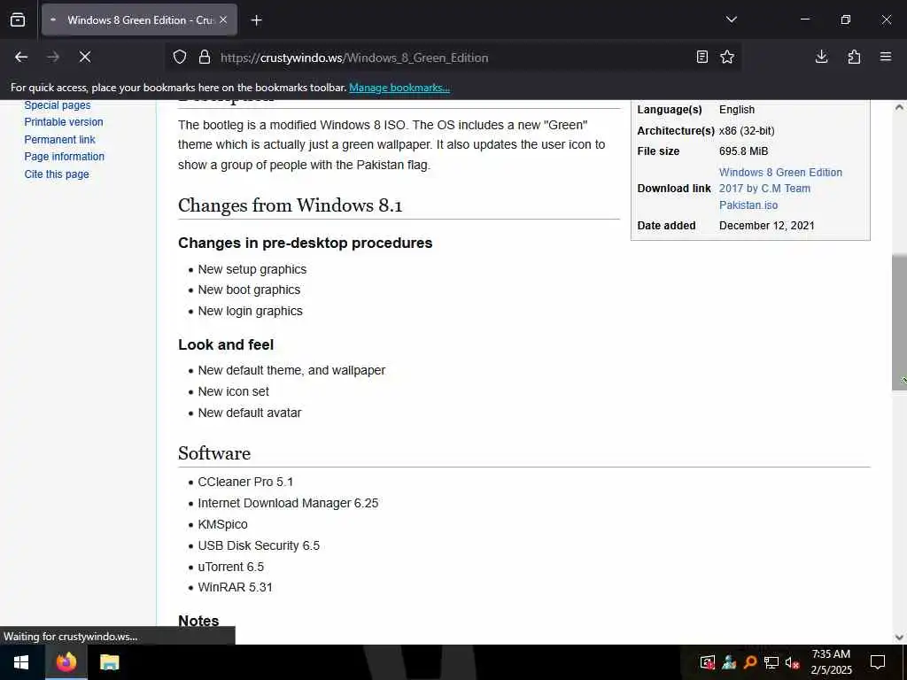Click '695.8 MiB' file size value
The height and width of the screenshot is (680, 907).
point(743,151)
